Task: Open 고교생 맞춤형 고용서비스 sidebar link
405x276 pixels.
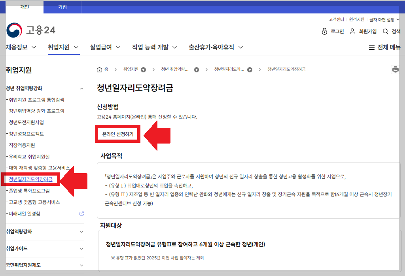Action: (34, 202)
